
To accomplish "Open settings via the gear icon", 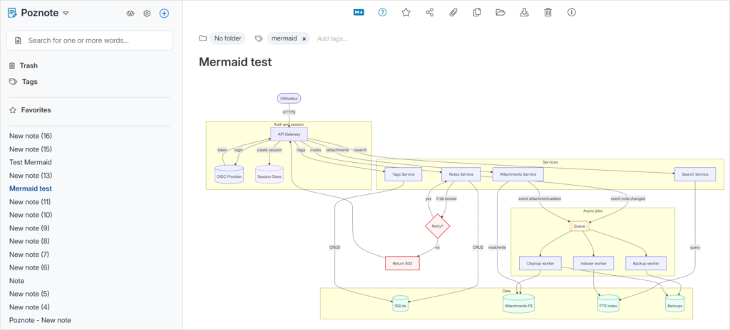I will pos(147,14).
